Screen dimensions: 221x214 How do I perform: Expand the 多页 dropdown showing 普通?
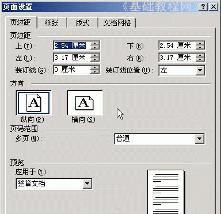(199, 139)
